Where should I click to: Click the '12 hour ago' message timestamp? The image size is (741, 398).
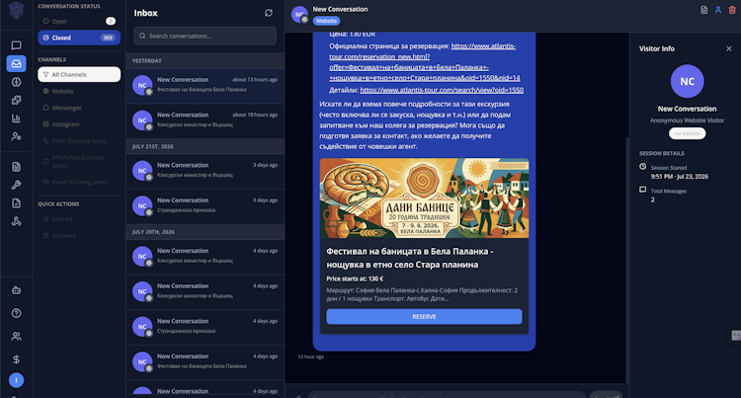click(311, 357)
